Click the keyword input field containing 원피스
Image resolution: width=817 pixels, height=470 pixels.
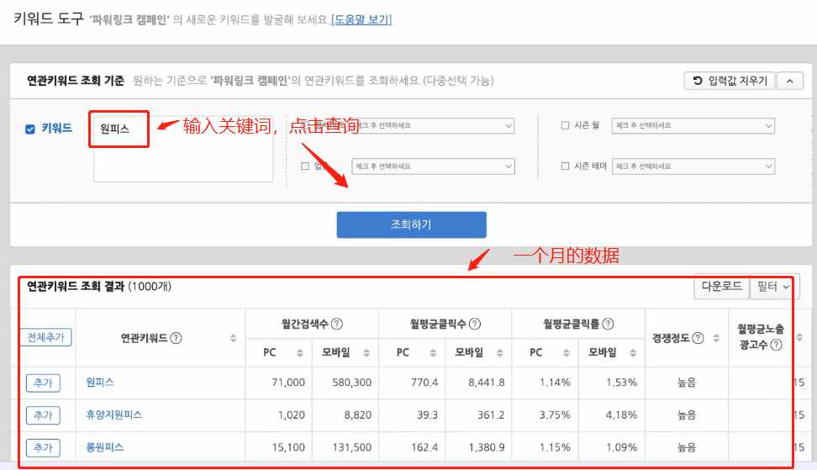(x=183, y=149)
